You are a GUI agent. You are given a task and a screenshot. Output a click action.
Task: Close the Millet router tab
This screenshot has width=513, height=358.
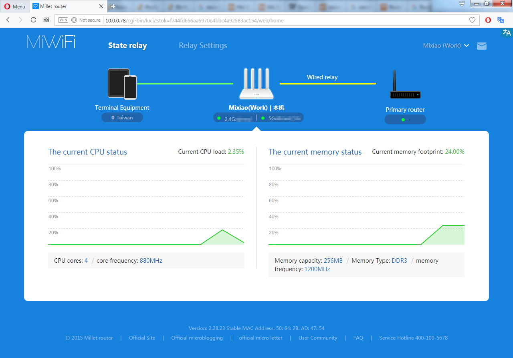101,6
